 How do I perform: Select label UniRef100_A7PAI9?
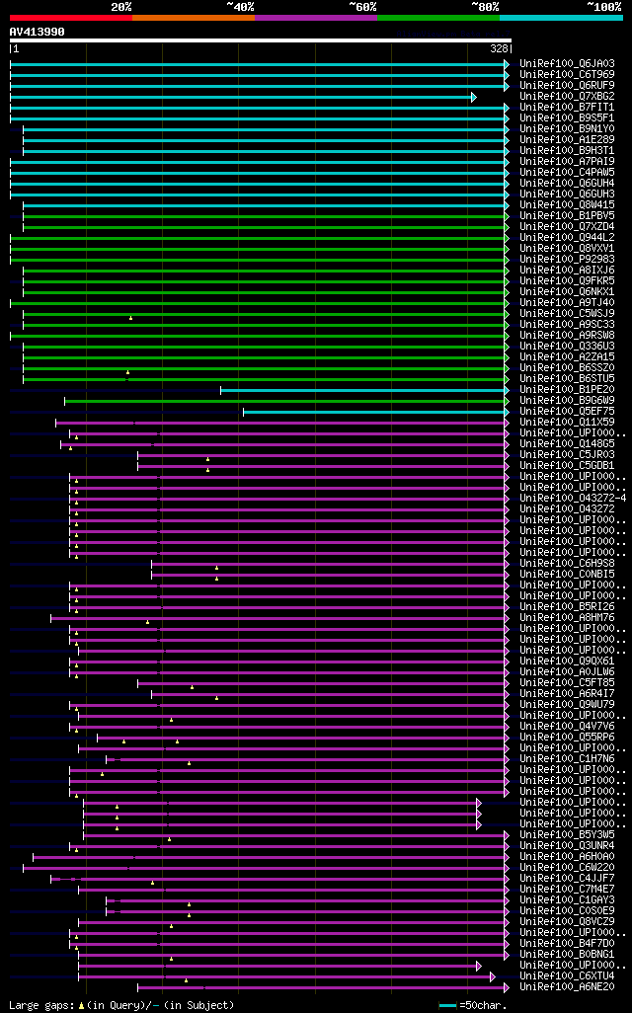coord(567,162)
